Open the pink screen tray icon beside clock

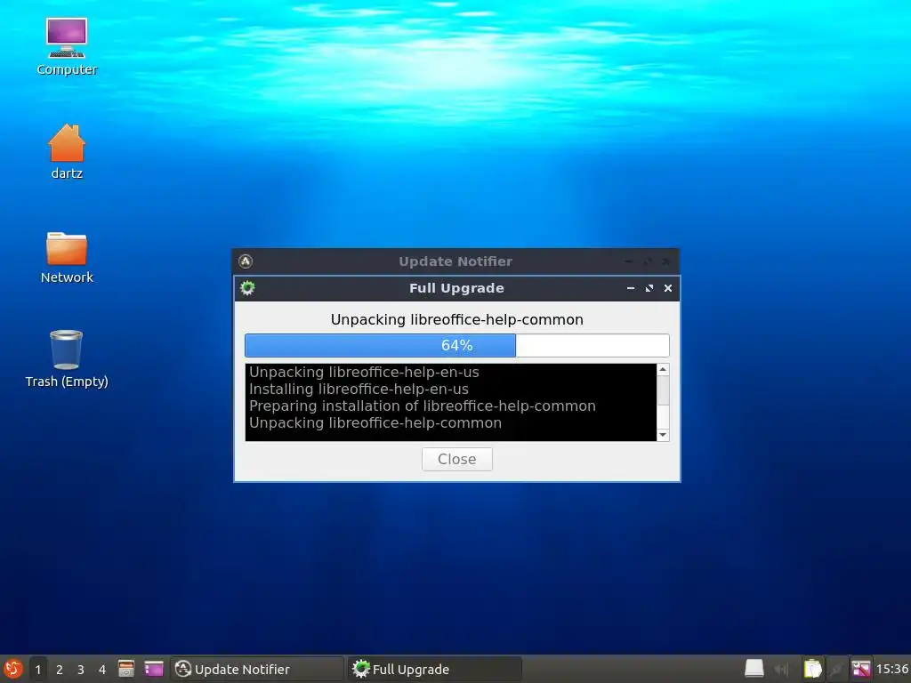(x=861, y=669)
